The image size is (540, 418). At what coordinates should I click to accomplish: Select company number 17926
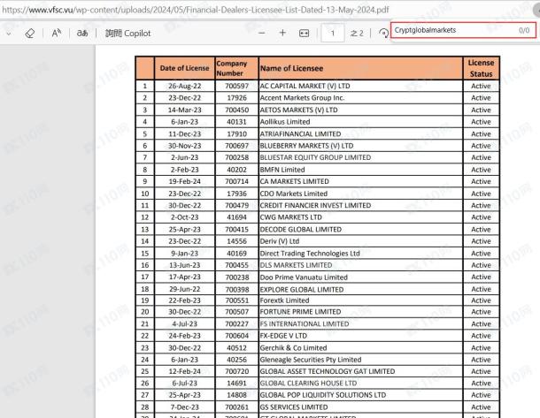(237, 98)
